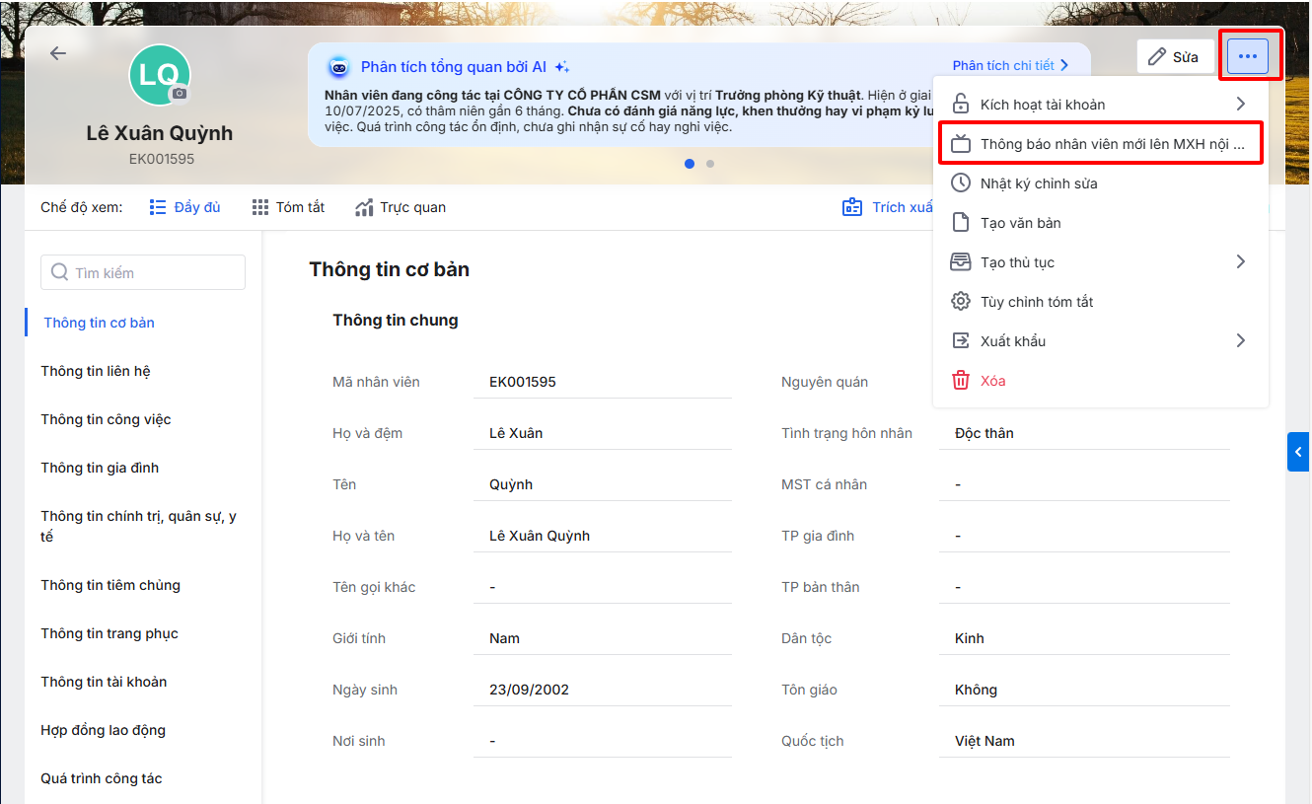Expand Kích hoạt tài khoản submenu
The height and width of the screenshot is (804, 1312).
(x=1240, y=105)
